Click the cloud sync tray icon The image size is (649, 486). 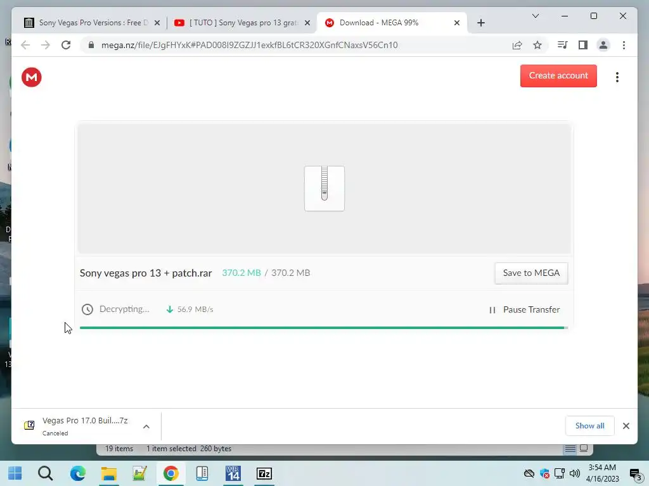pyautogui.click(x=529, y=473)
